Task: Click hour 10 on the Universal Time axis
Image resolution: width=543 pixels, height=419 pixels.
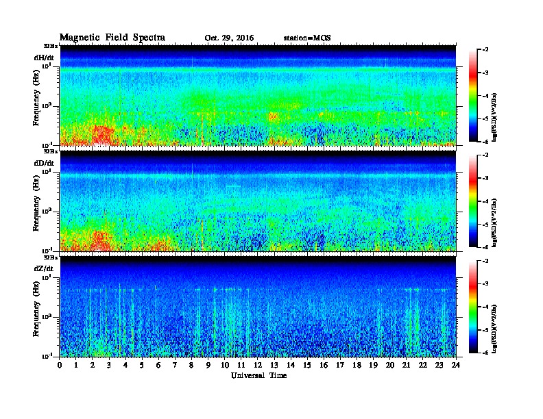Action: (x=225, y=366)
